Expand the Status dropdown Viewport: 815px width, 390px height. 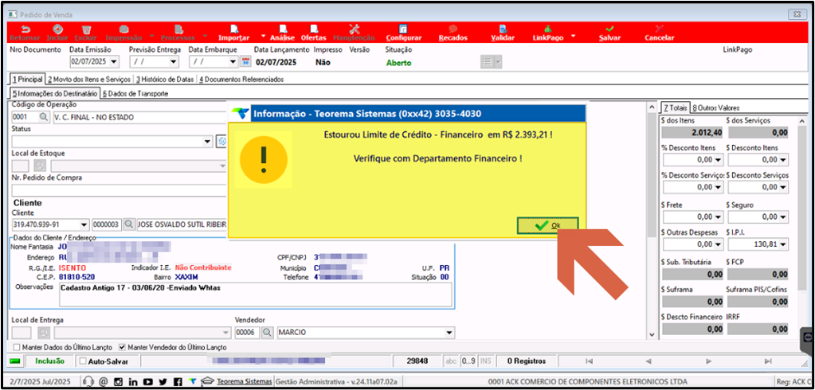click(x=209, y=141)
